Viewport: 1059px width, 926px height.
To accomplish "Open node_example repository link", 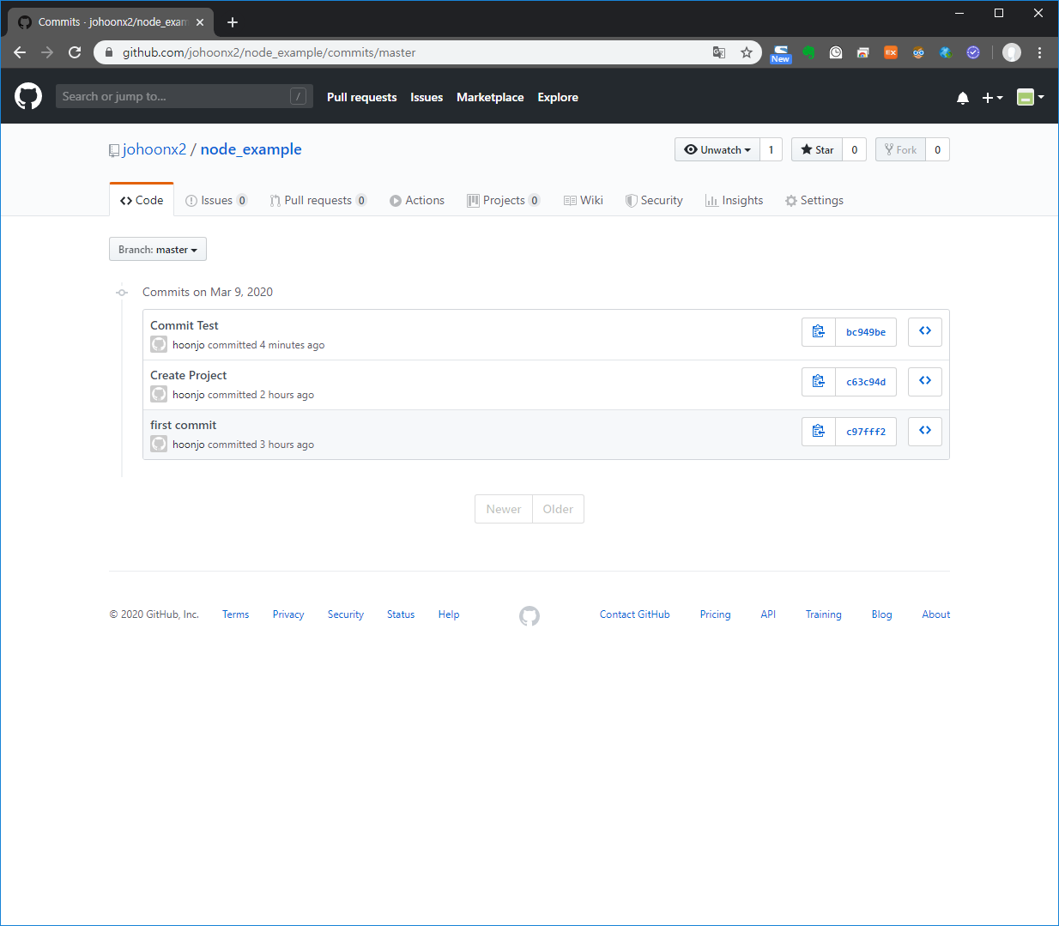I will (251, 149).
